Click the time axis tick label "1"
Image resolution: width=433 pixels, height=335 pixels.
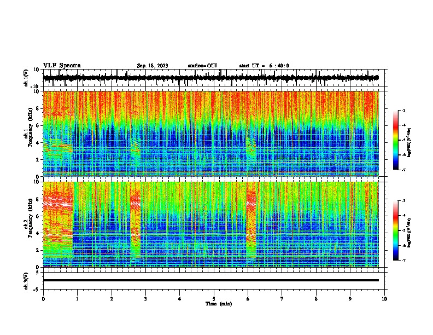[x=78, y=299]
